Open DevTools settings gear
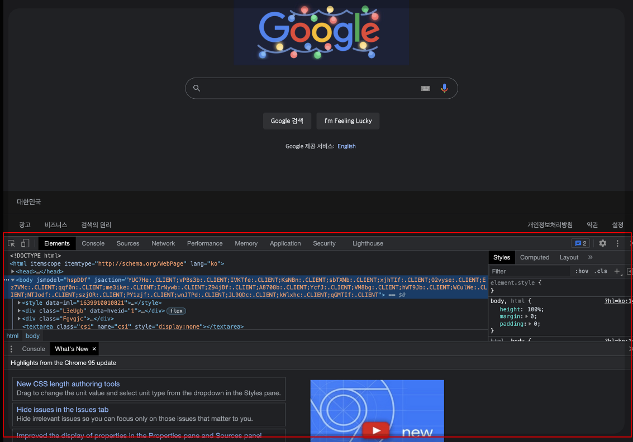Viewport: 633px width, 442px height. (x=602, y=243)
